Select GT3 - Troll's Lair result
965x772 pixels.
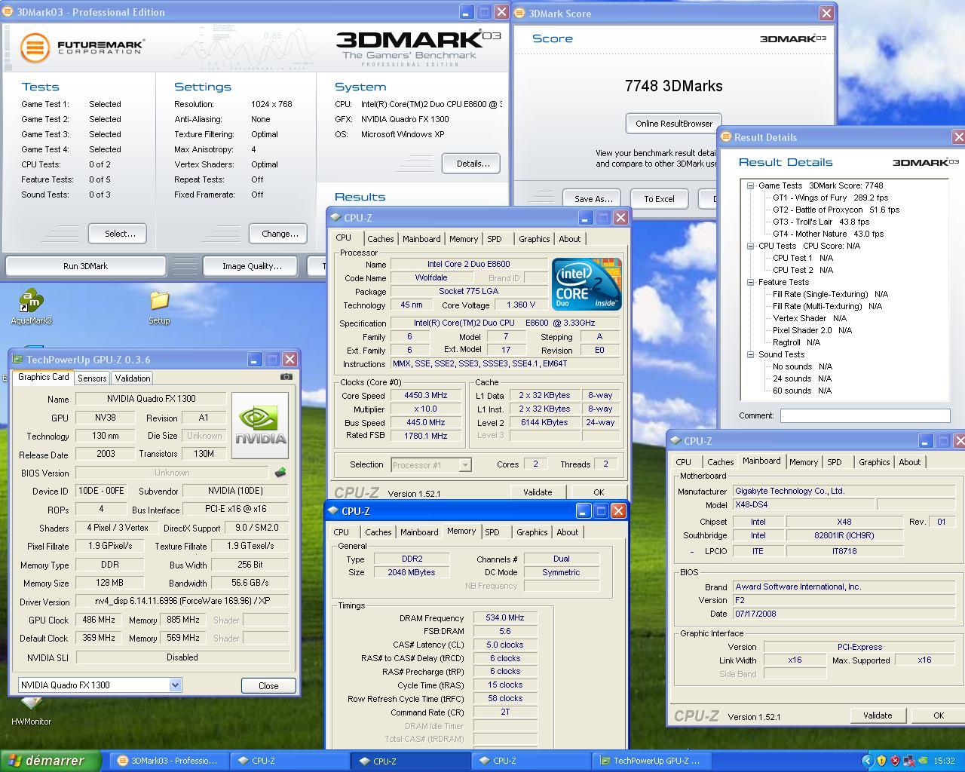pyautogui.click(x=821, y=222)
